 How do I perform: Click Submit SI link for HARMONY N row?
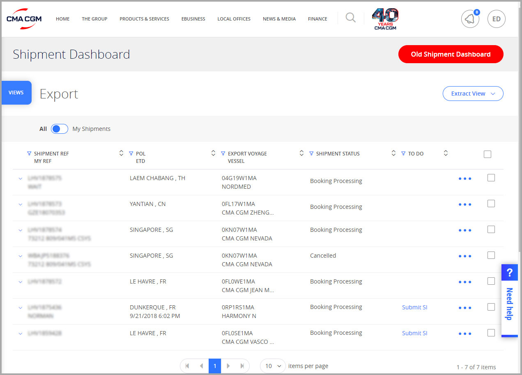(x=414, y=307)
